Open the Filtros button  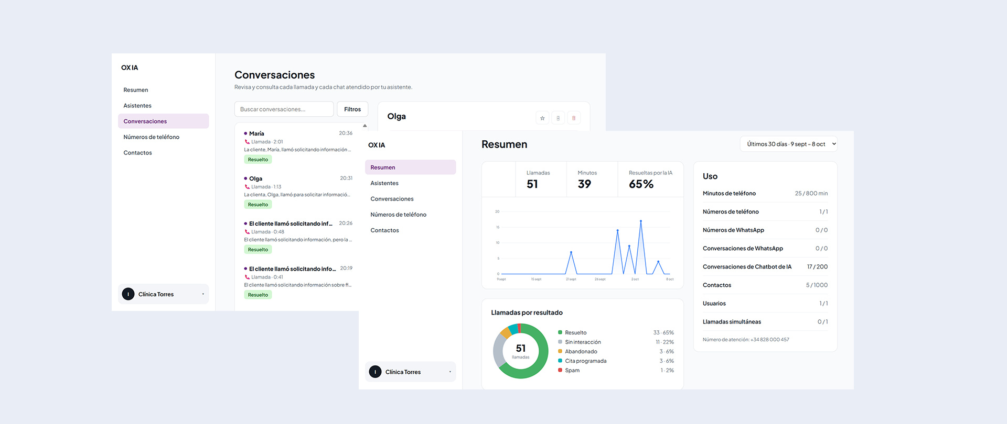pyautogui.click(x=352, y=109)
